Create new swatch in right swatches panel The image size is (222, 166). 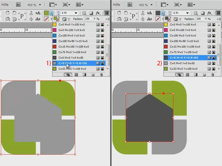coord(204,74)
